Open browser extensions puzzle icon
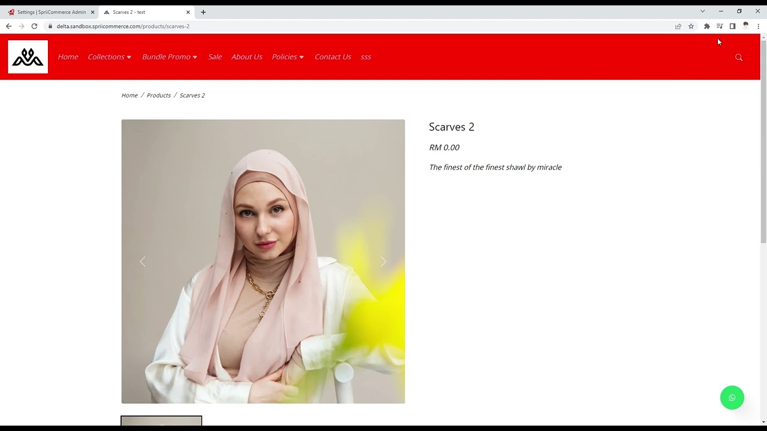 (x=707, y=26)
